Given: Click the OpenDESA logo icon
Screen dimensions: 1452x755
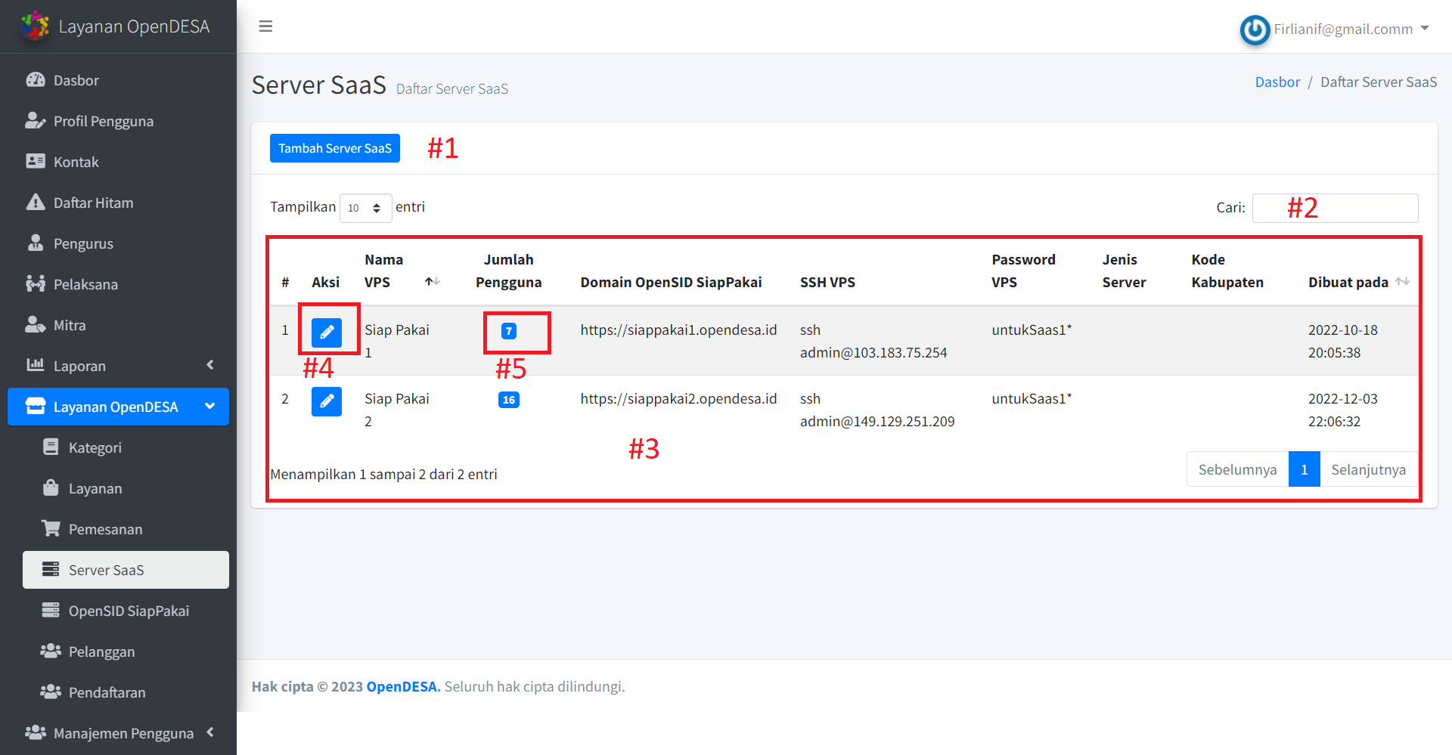Looking at the screenshot, I should [35, 26].
